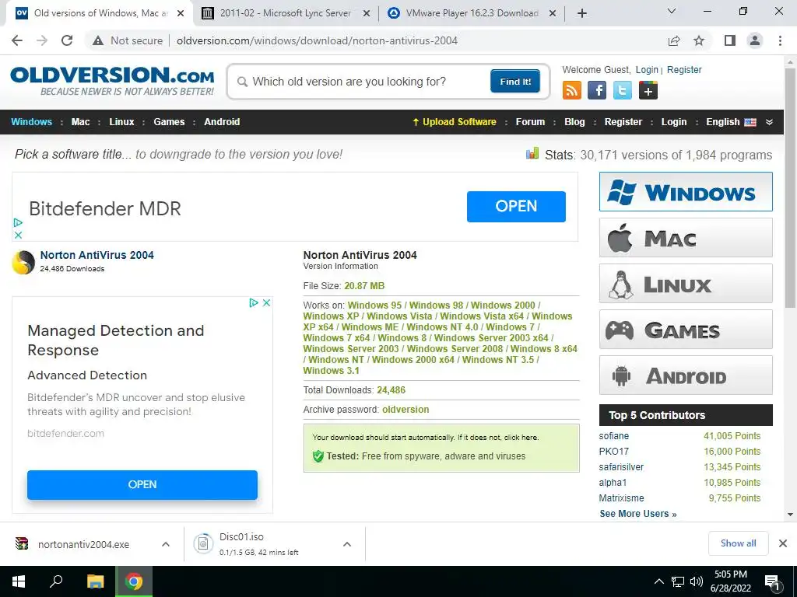Click the AdChoices icon on Bitdefender banner
This screenshot has width=797, height=597.
pyautogui.click(x=18, y=222)
